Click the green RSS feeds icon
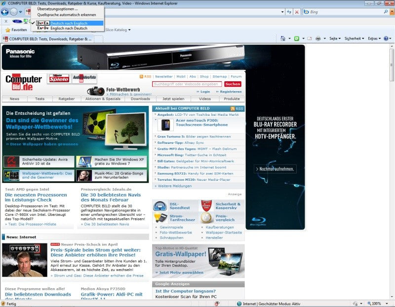Screen dimensions: 395x307 click(297, 38)
